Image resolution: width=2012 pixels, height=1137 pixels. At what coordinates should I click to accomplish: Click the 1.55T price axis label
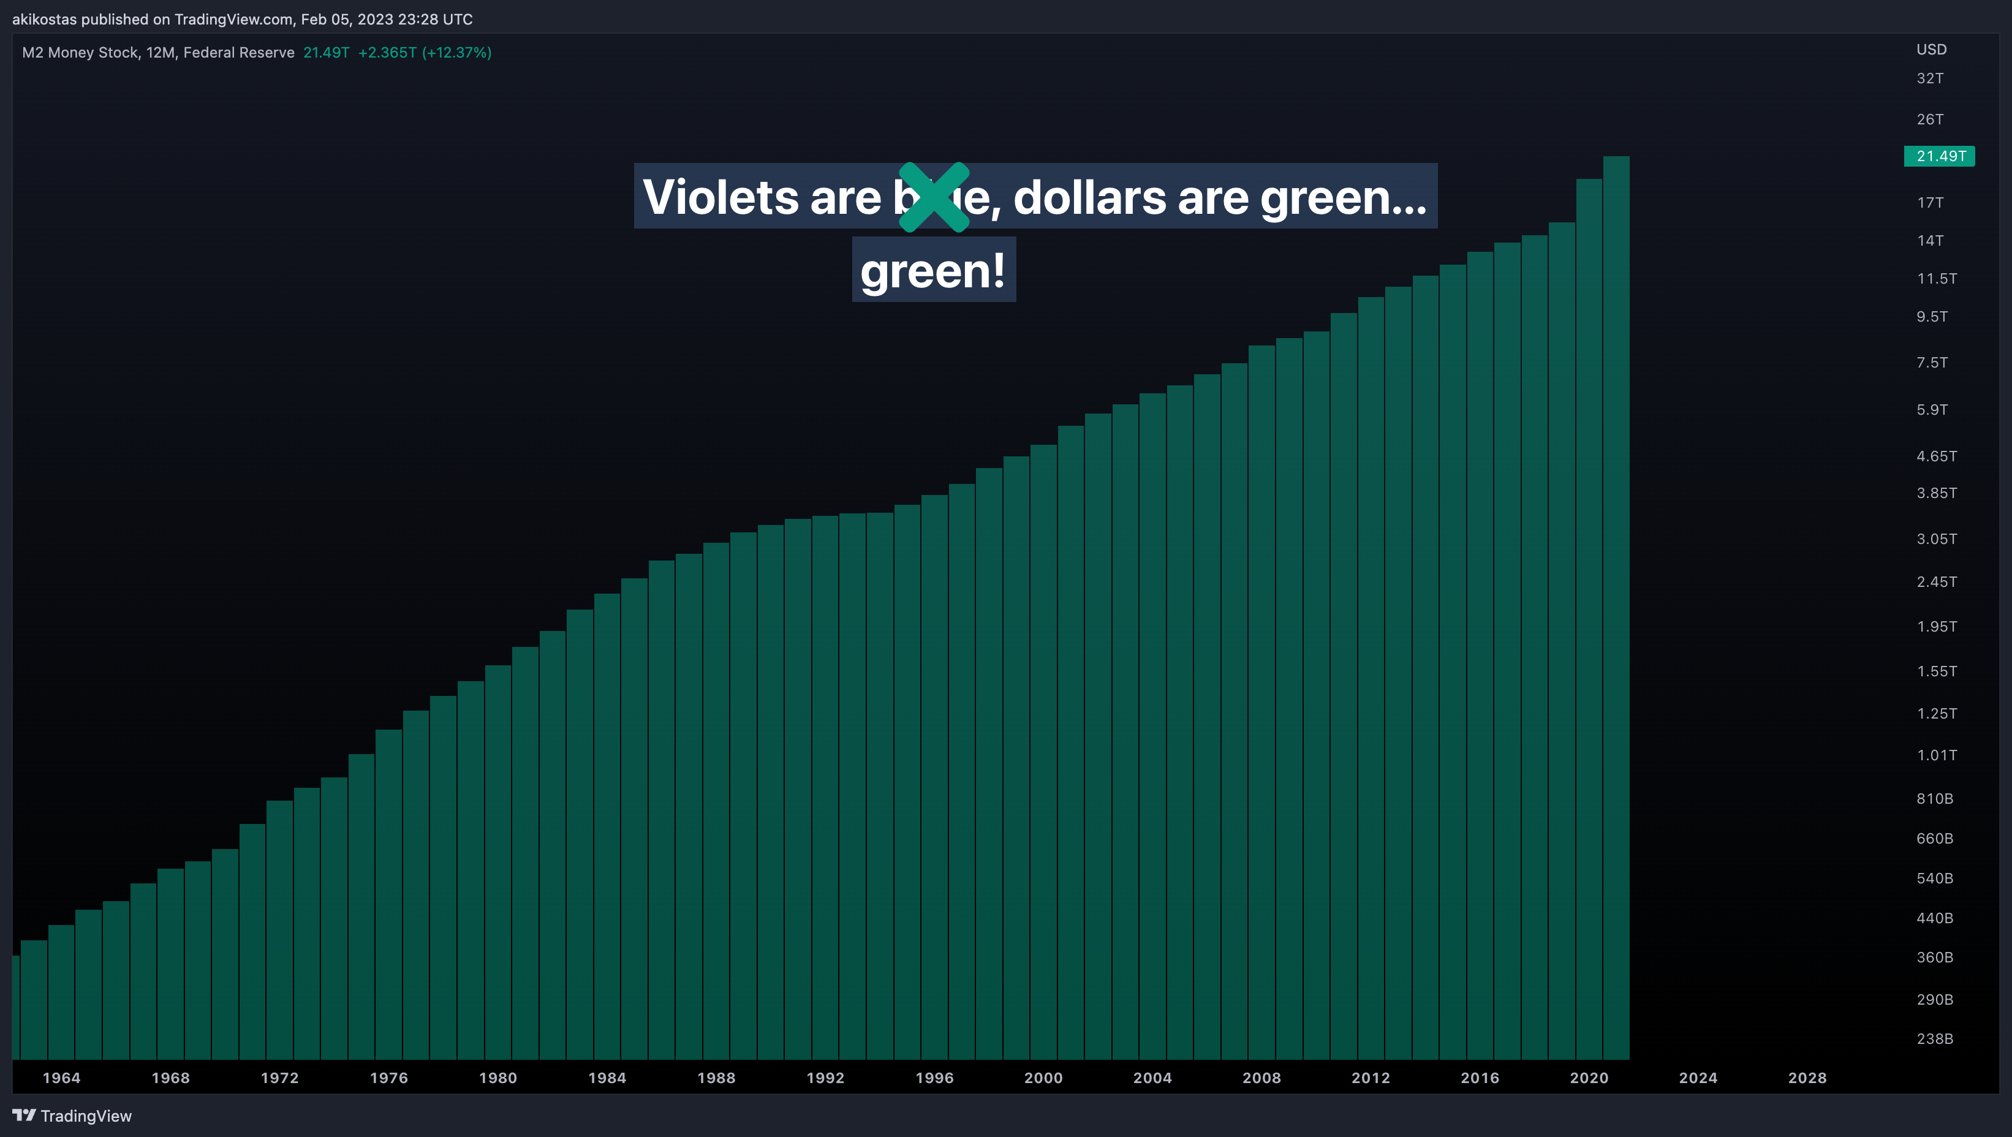click(1937, 671)
